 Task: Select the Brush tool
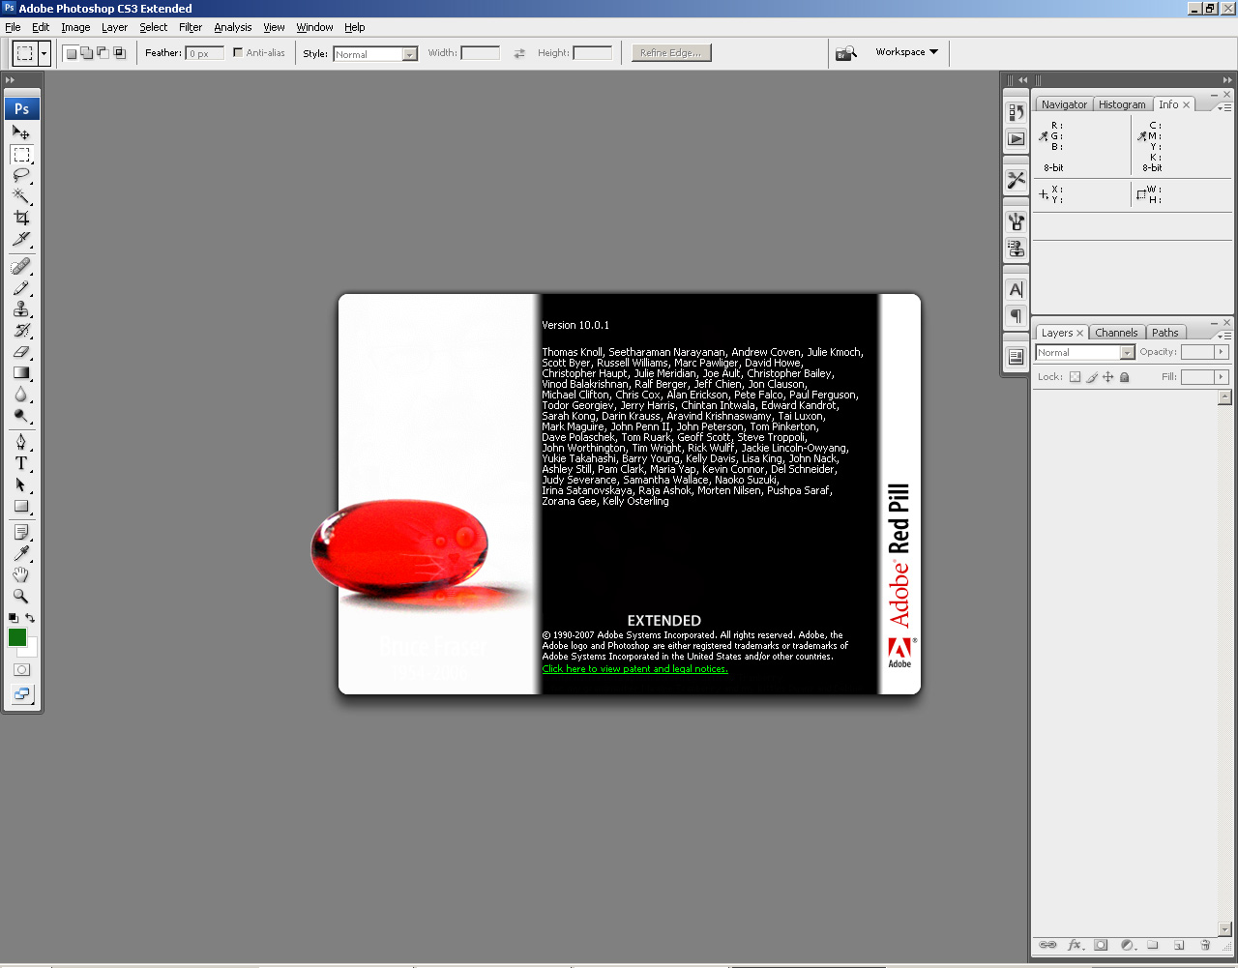click(x=21, y=288)
